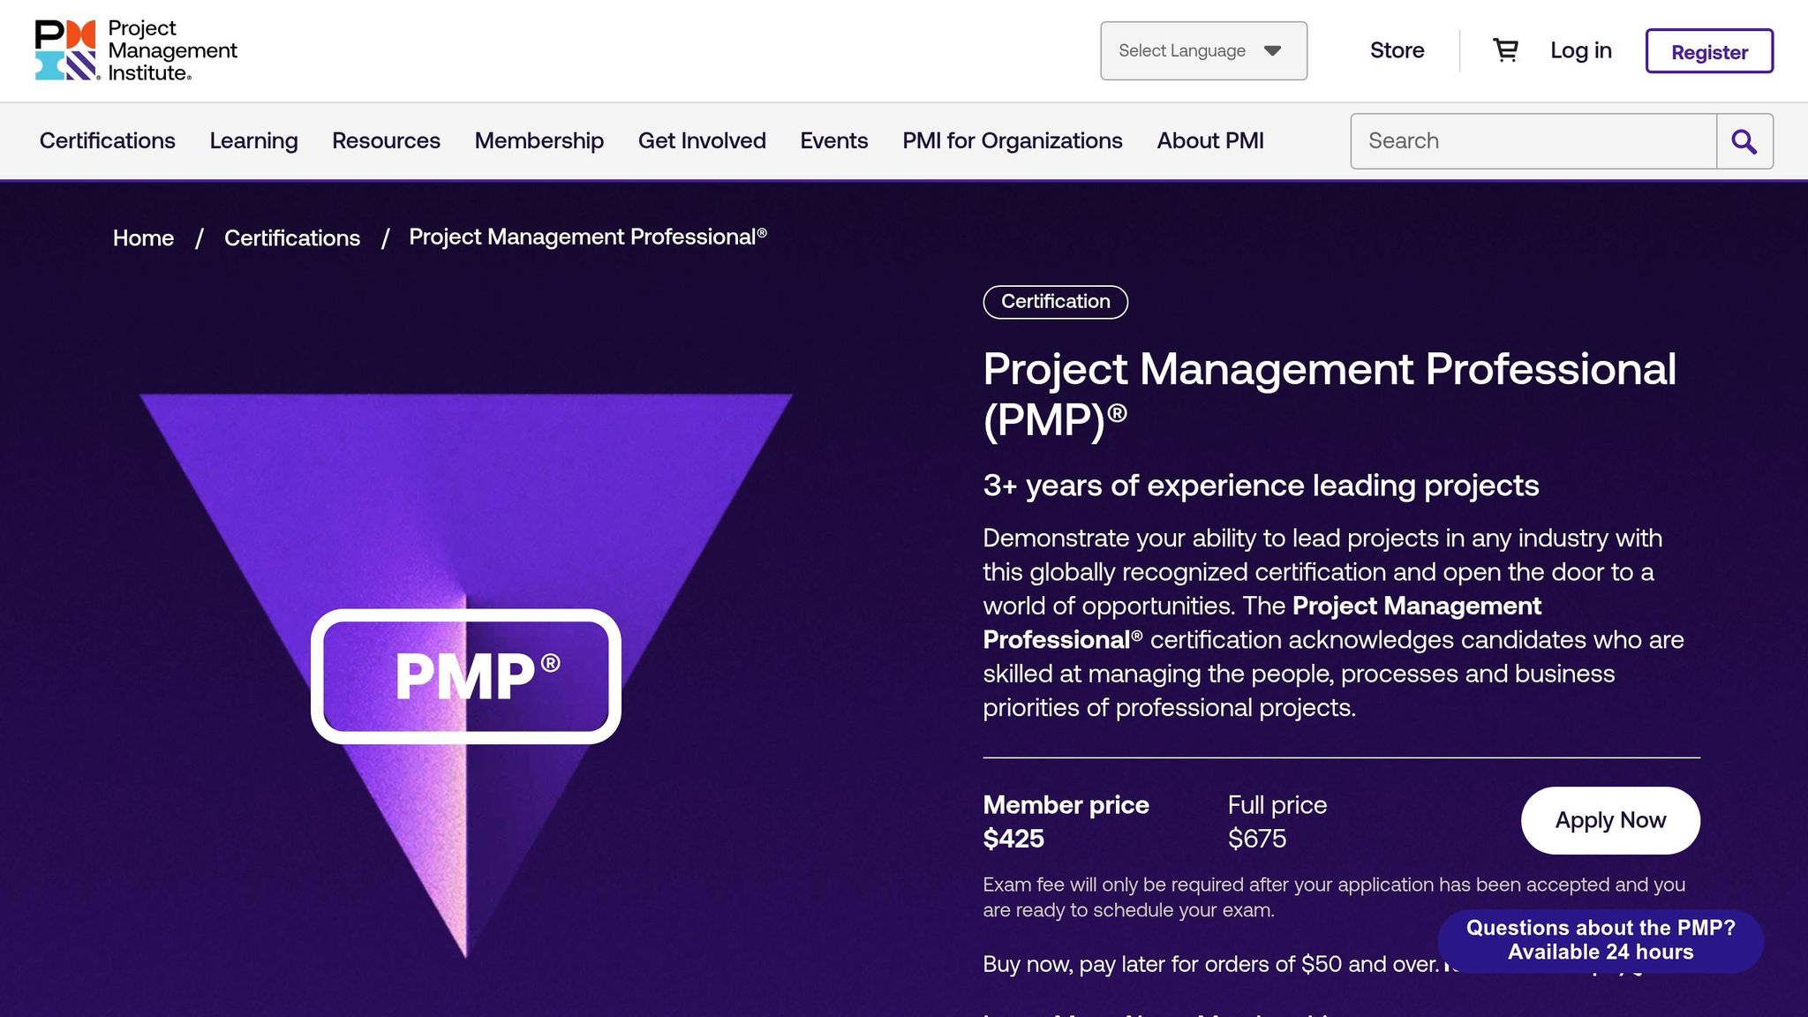Go to the Store link
Screen dimensions: 1808x1017
(1397, 50)
